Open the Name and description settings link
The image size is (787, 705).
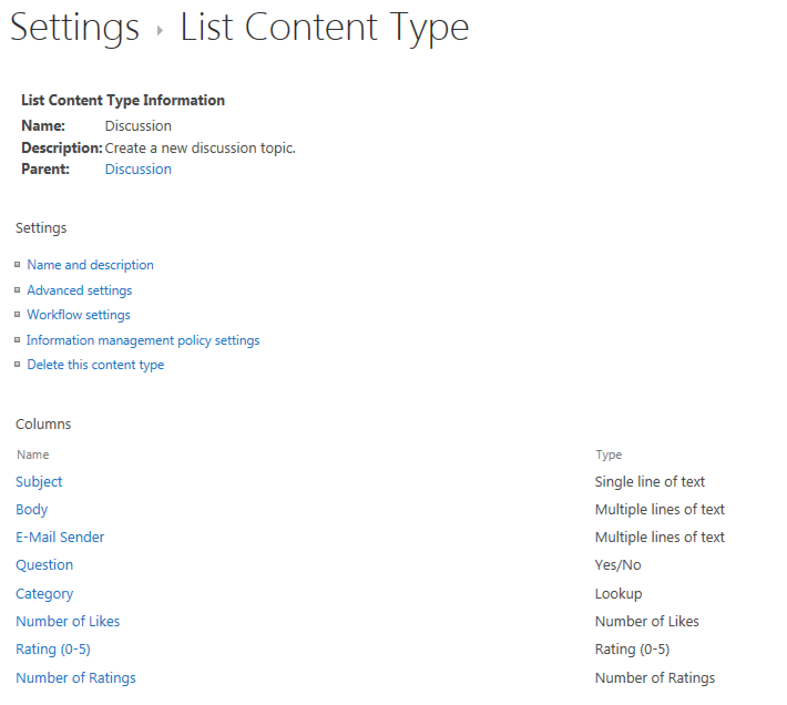(x=90, y=265)
